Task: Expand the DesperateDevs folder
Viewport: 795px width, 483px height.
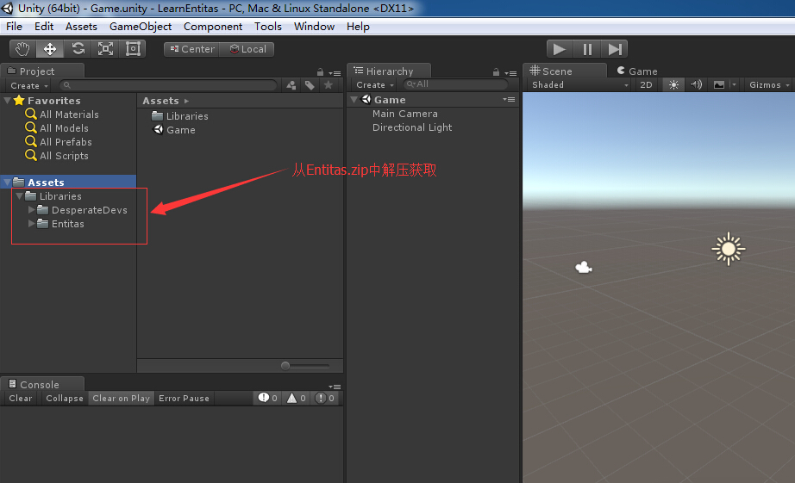Action: point(31,209)
